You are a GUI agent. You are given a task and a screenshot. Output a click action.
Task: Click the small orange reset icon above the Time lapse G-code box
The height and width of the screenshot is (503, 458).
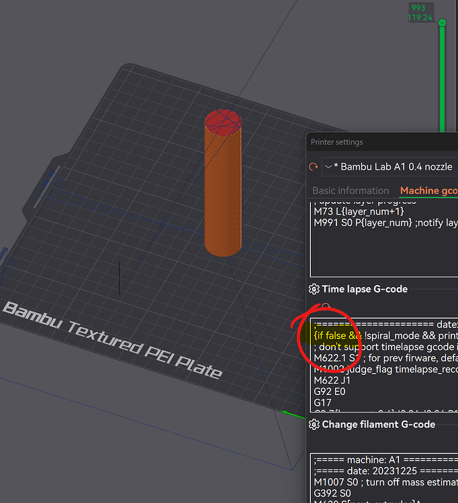pyautogui.click(x=326, y=306)
